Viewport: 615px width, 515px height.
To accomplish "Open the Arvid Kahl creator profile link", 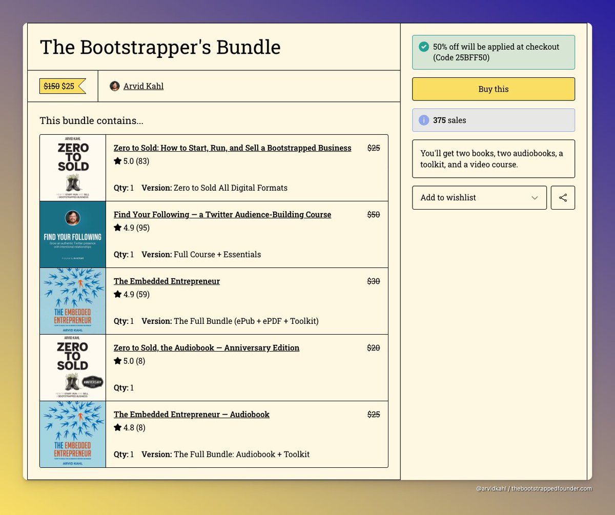I will click(143, 86).
